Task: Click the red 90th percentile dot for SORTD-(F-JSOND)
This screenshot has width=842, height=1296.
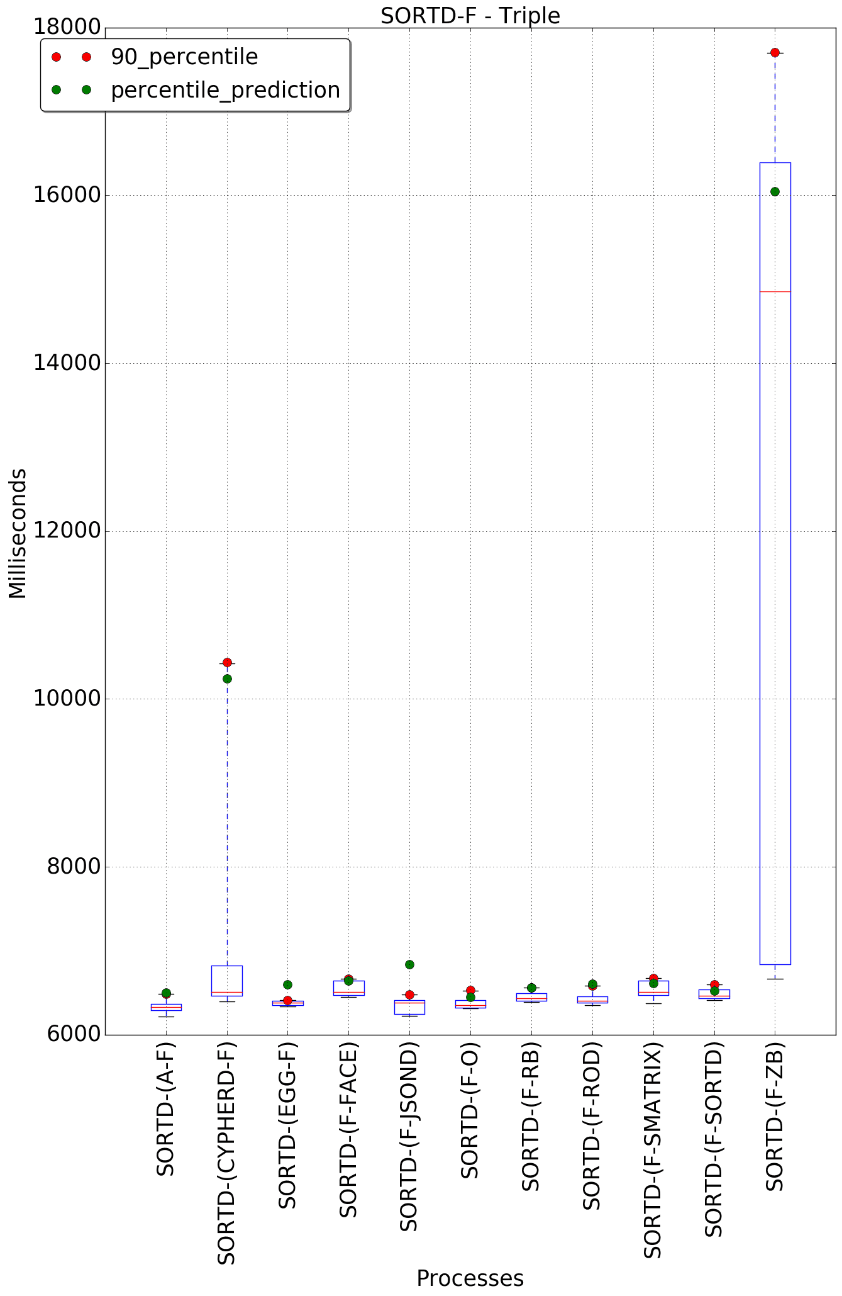Action: point(409,995)
